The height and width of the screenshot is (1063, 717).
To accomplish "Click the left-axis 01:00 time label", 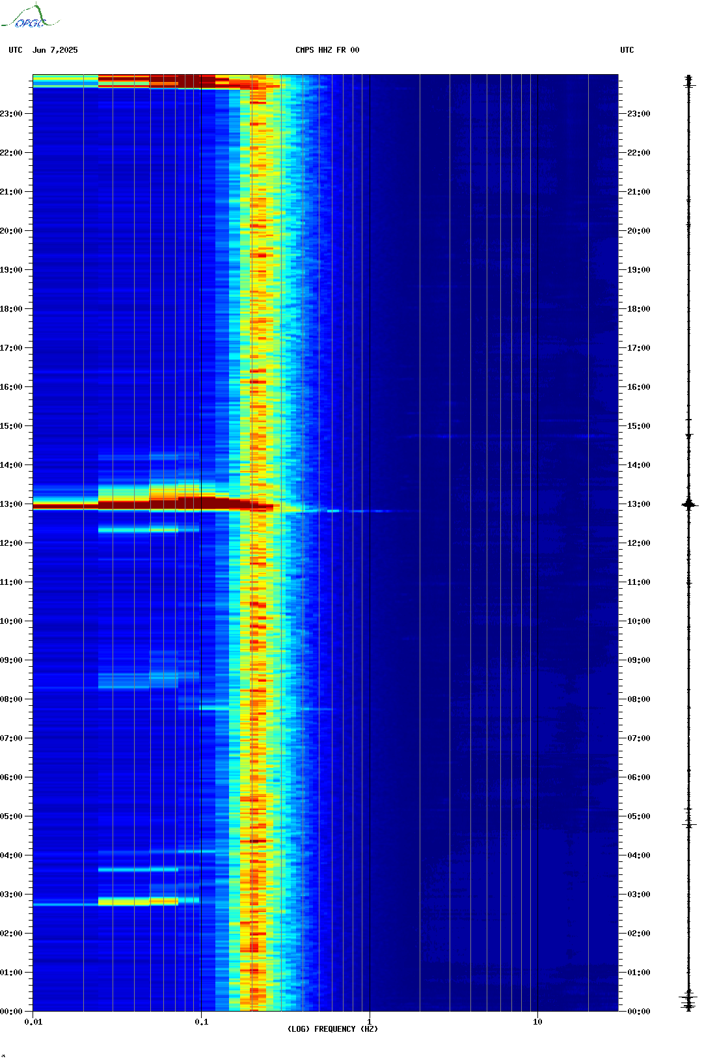I will tap(11, 973).
